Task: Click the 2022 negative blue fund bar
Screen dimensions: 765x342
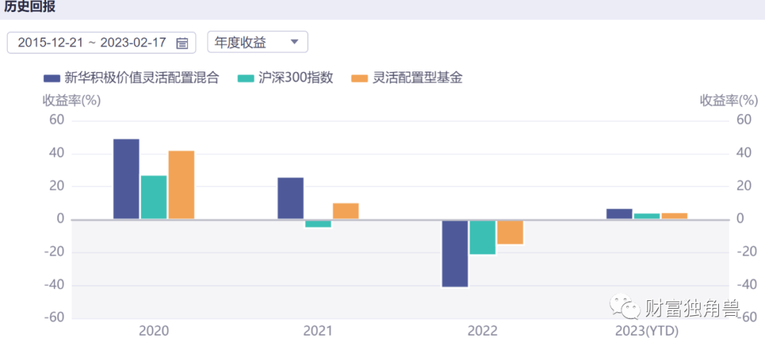Action: tap(455, 253)
